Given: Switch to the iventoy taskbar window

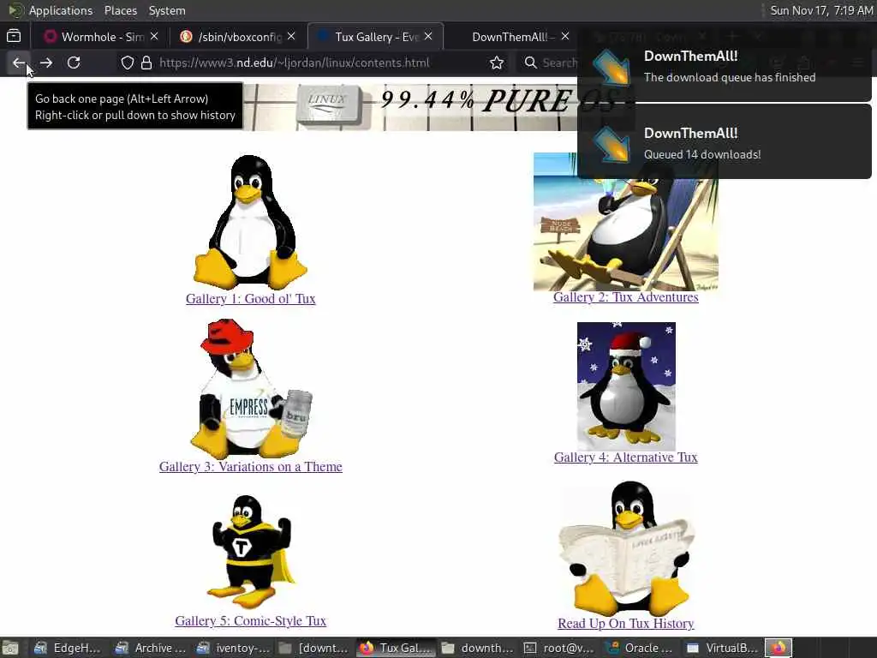Looking at the screenshot, I should point(233,648).
